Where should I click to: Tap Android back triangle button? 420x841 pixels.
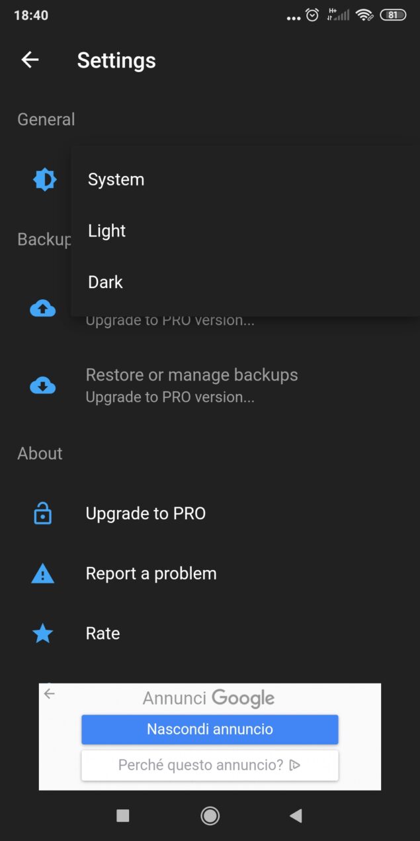click(x=296, y=816)
